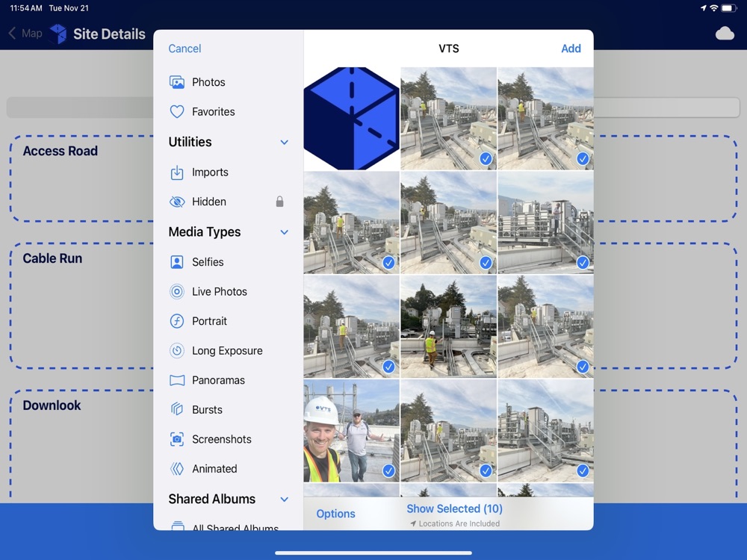Image resolution: width=747 pixels, height=560 pixels.
Task: Select the Panoramas icon
Action: (177, 380)
